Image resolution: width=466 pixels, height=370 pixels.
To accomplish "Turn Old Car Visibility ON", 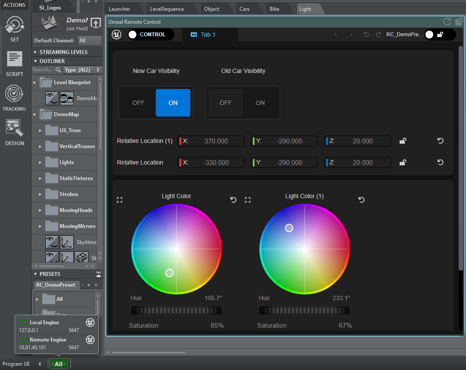I will (260, 103).
